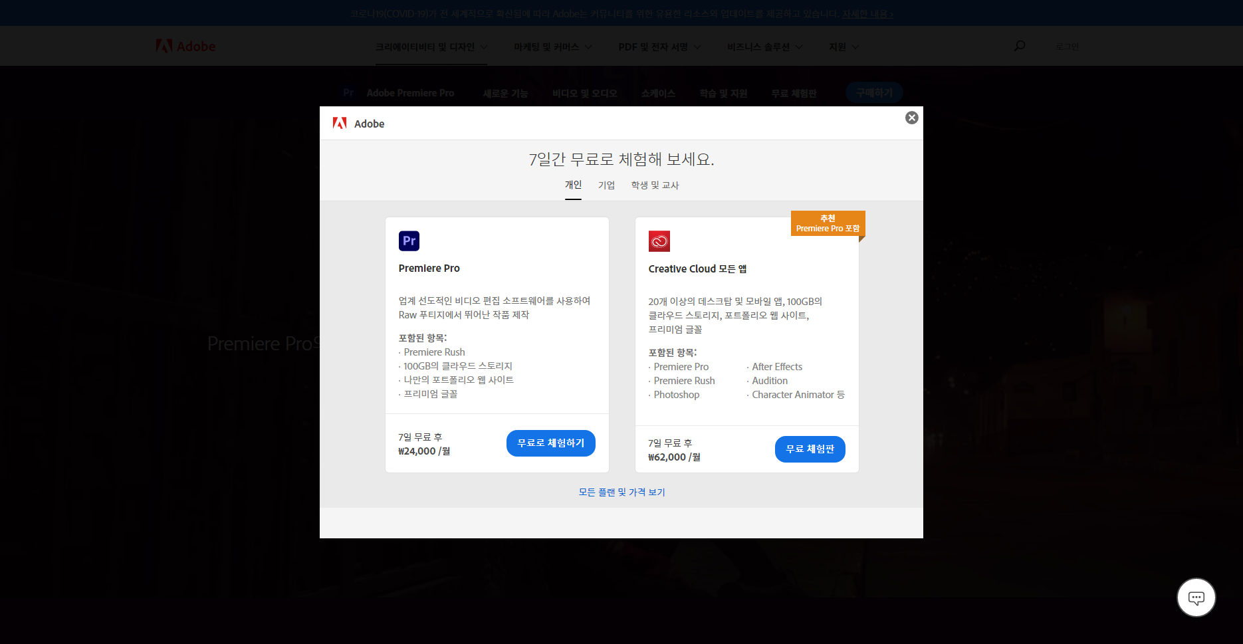Click the Creative Cloud 모든 앱 title
This screenshot has height=644, width=1243.
tap(697, 269)
